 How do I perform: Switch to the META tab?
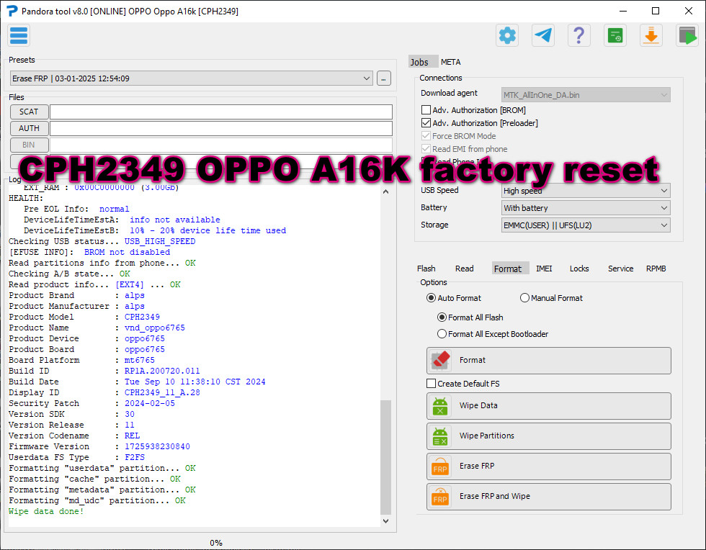pos(450,62)
